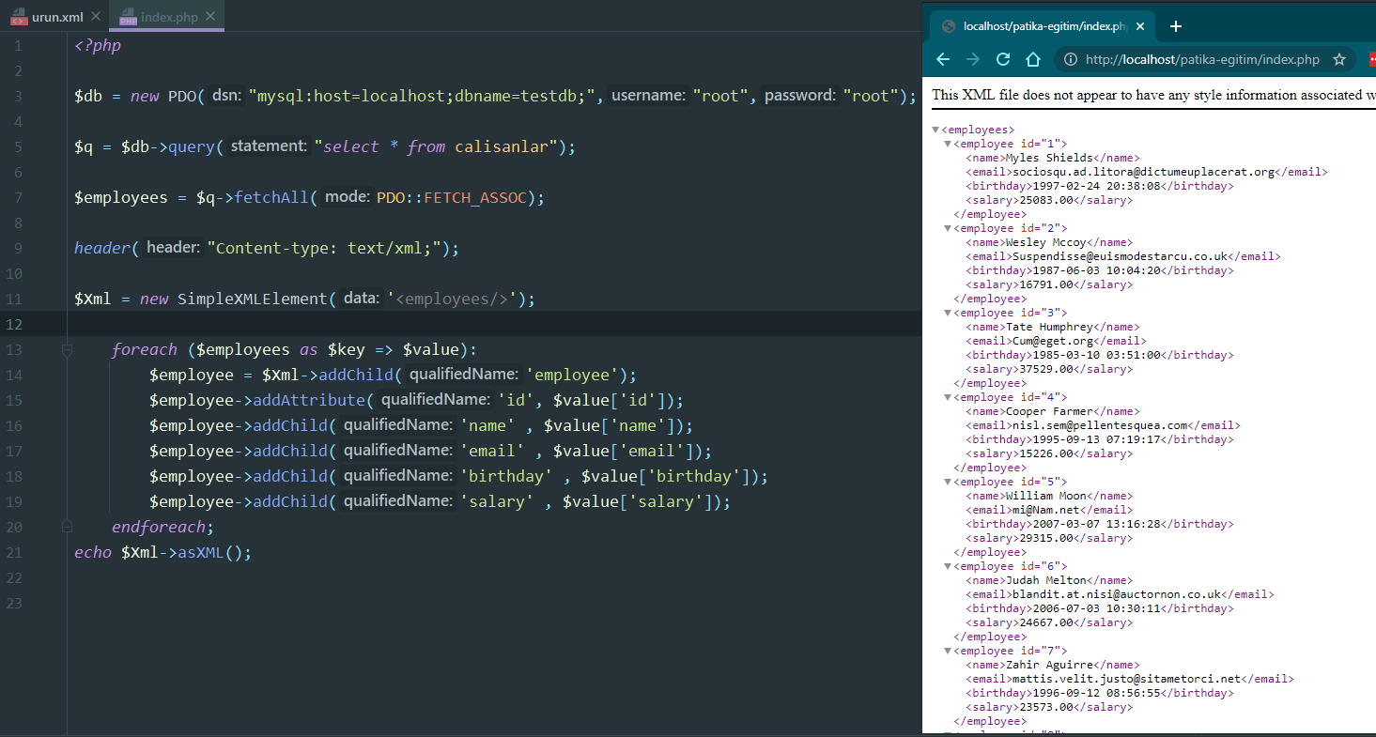Click the name "Cooper Farmer" in XML output
Viewport: 1376px width, 737px height.
pyautogui.click(x=1049, y=411)
